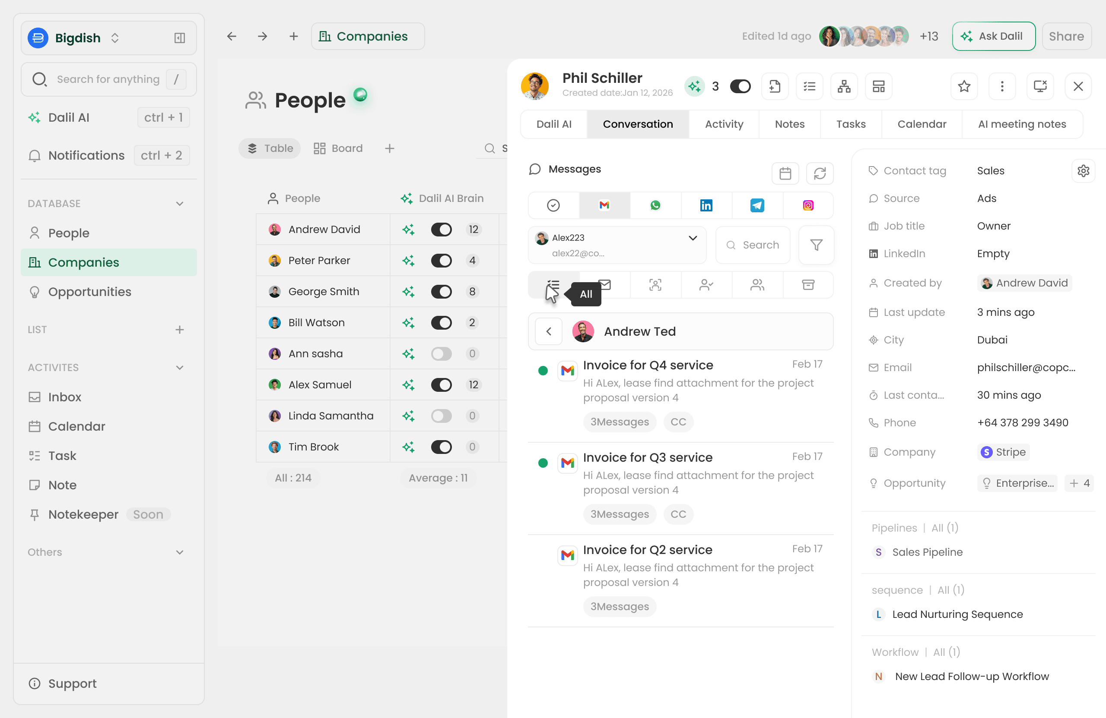Click the refresh messages icon
This screenshot has width=1106, height=718.
click(x=820, y=173)
